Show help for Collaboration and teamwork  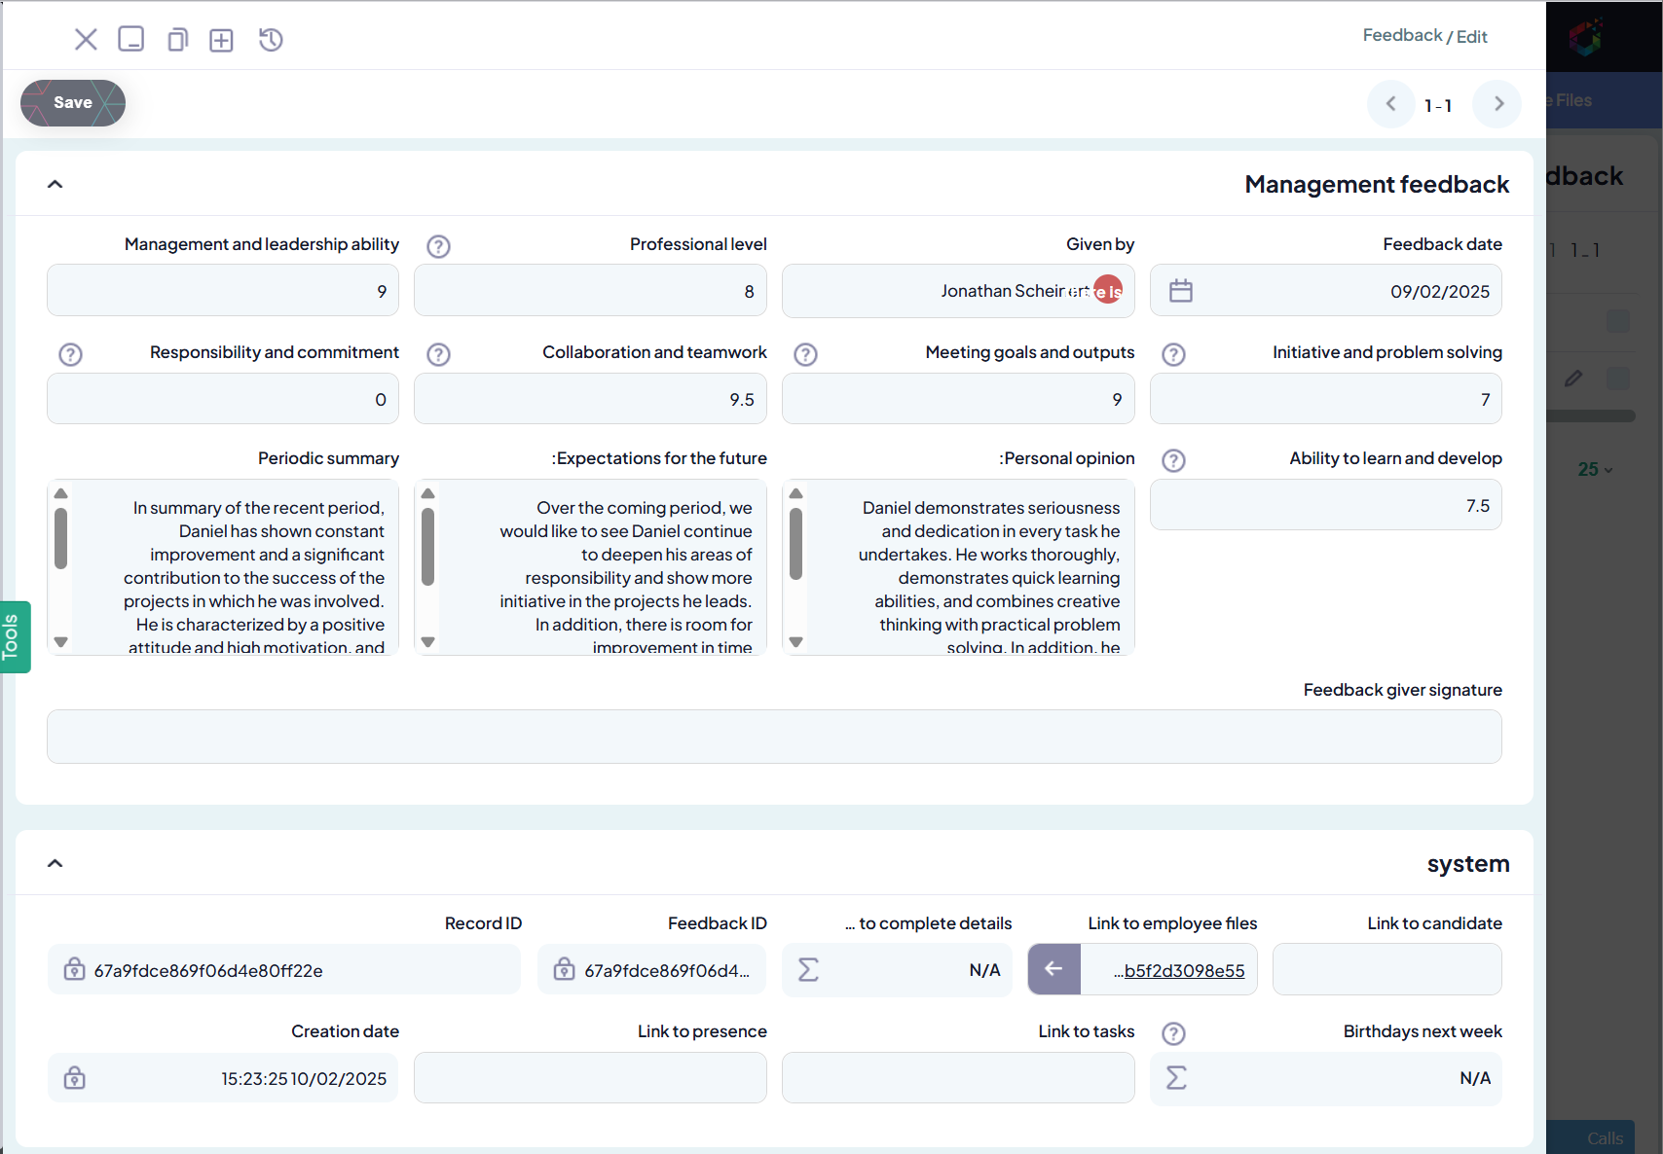[x=439, y=354]
